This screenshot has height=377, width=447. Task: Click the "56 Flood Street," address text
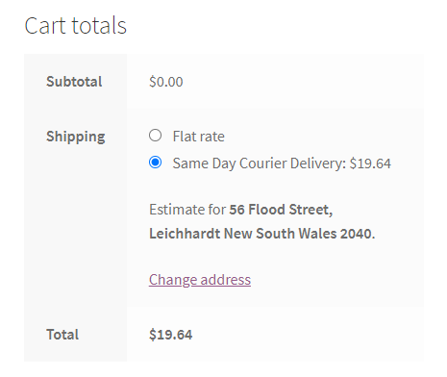pos(281,210)
